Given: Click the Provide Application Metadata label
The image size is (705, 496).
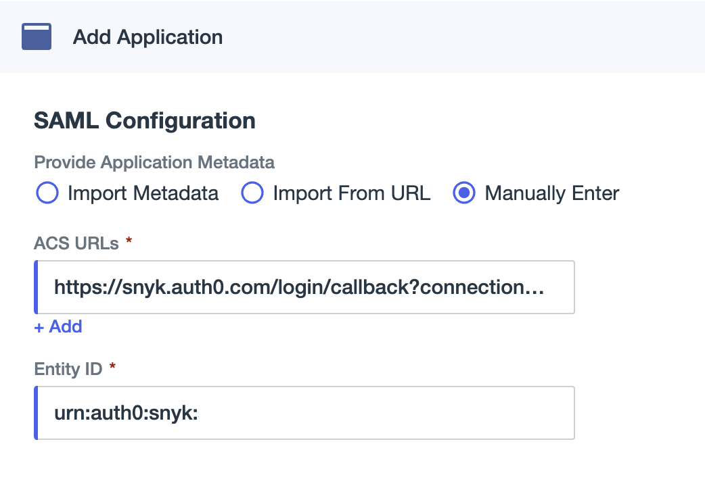Looking at the screenshot, I should pyautogui.click(x=154, y=162).
